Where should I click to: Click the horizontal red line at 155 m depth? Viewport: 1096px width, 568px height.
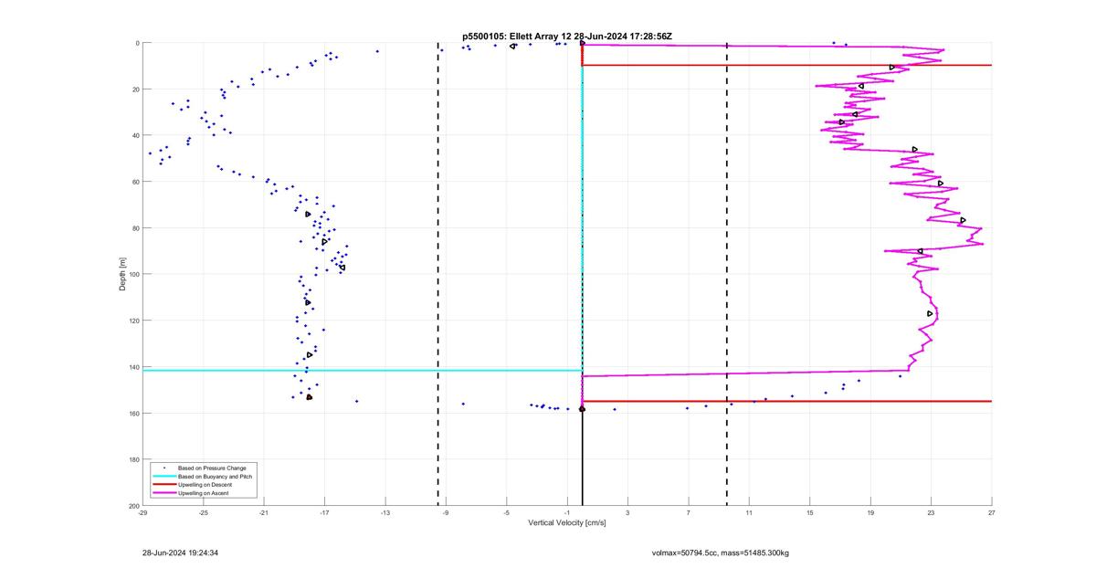pos(786,401)
